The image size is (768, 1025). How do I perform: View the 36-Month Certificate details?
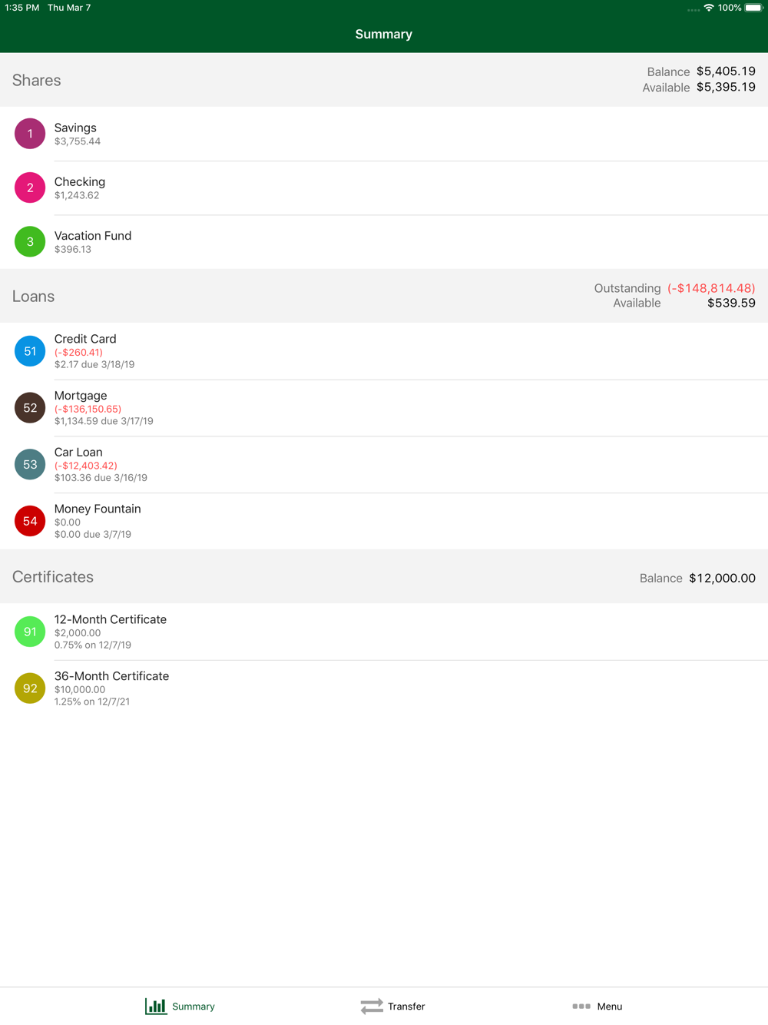point(384,688)
